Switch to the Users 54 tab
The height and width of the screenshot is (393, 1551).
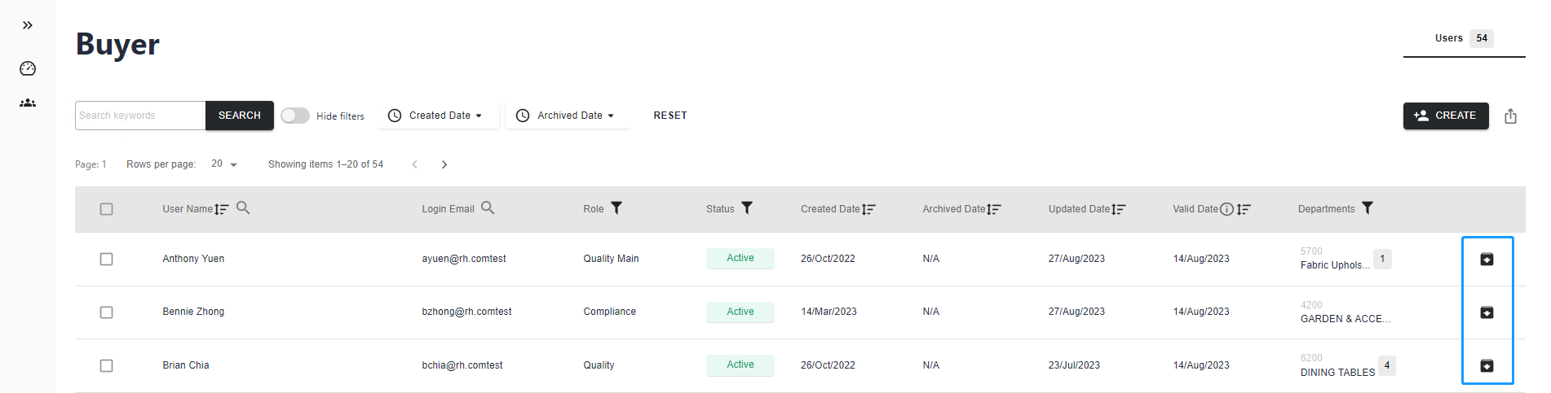pyautogui.click(x=1464, y=38)
